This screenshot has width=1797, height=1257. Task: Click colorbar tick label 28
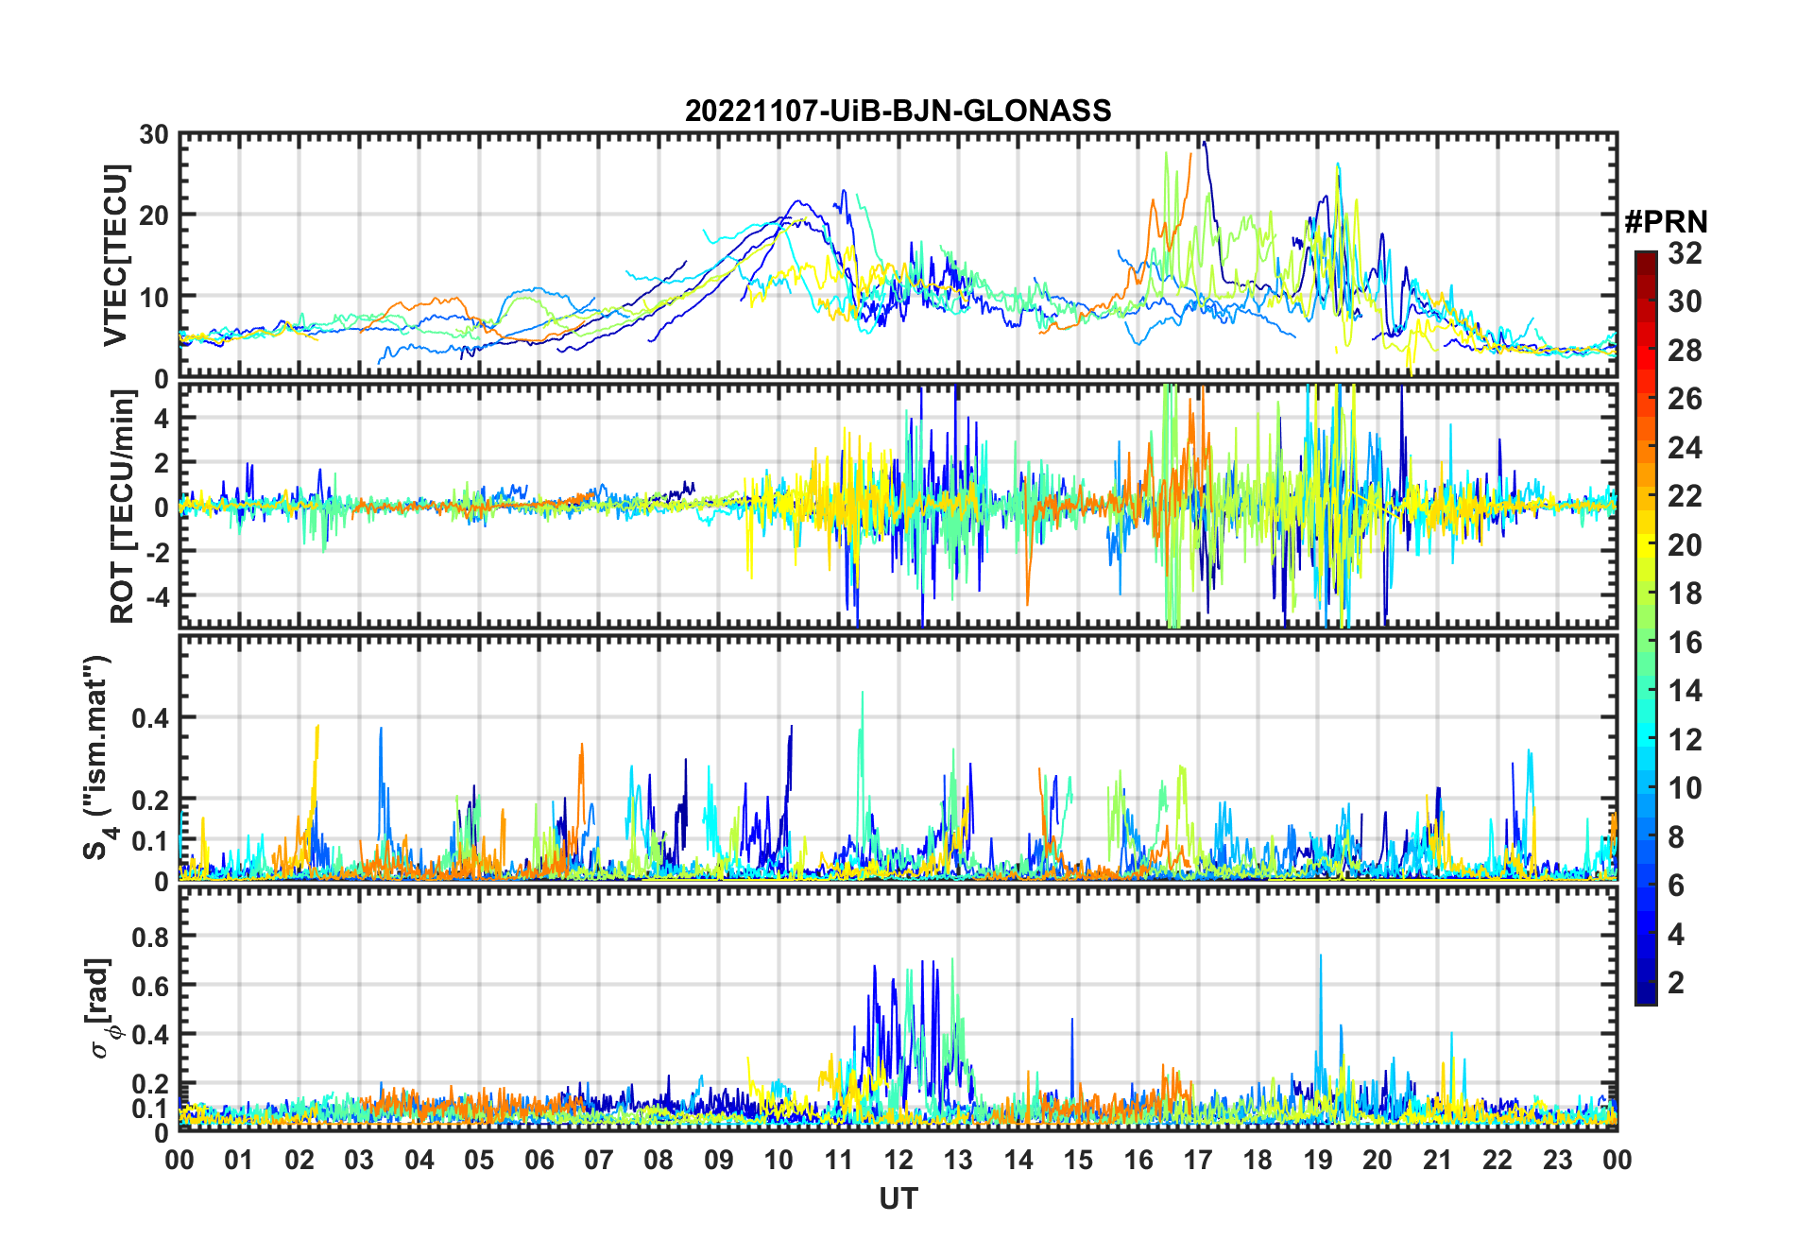coord(1685,351)
